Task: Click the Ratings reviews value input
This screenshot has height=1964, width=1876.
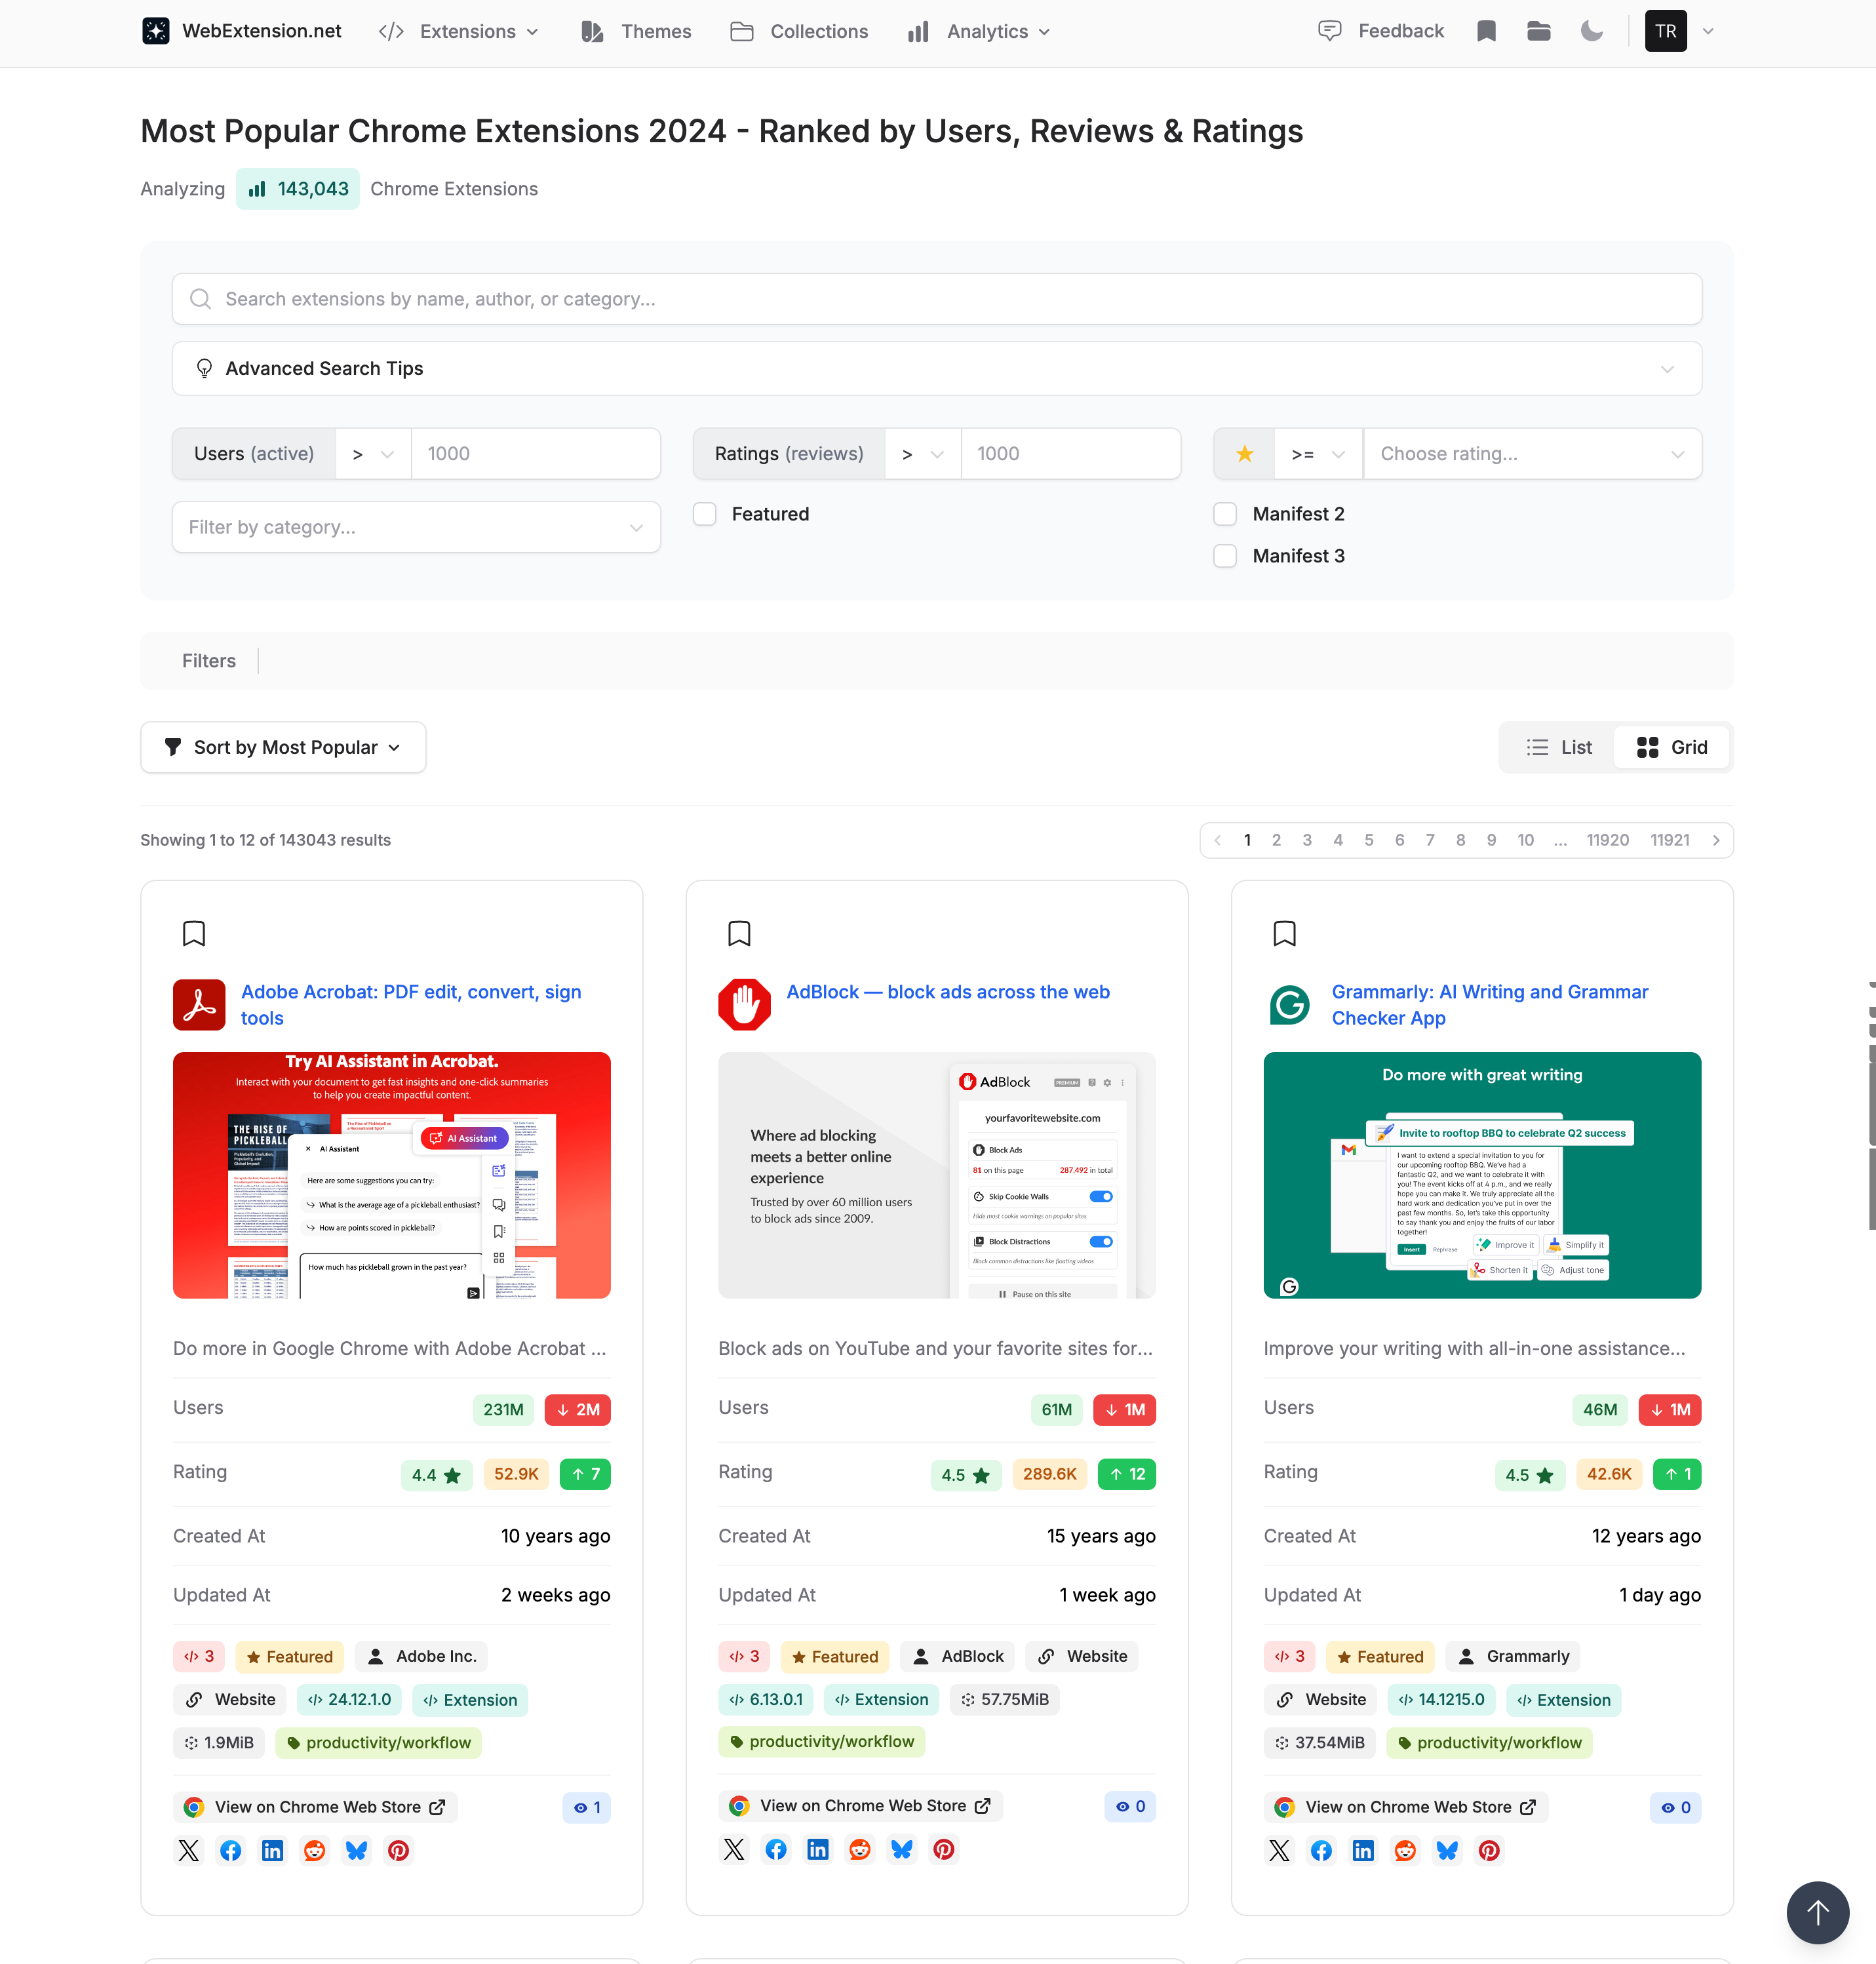Action: pos(1071,454)
